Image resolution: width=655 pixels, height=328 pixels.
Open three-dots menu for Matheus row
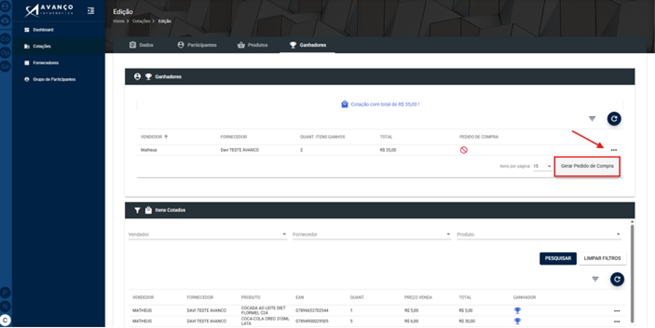[x=614, y=150]
